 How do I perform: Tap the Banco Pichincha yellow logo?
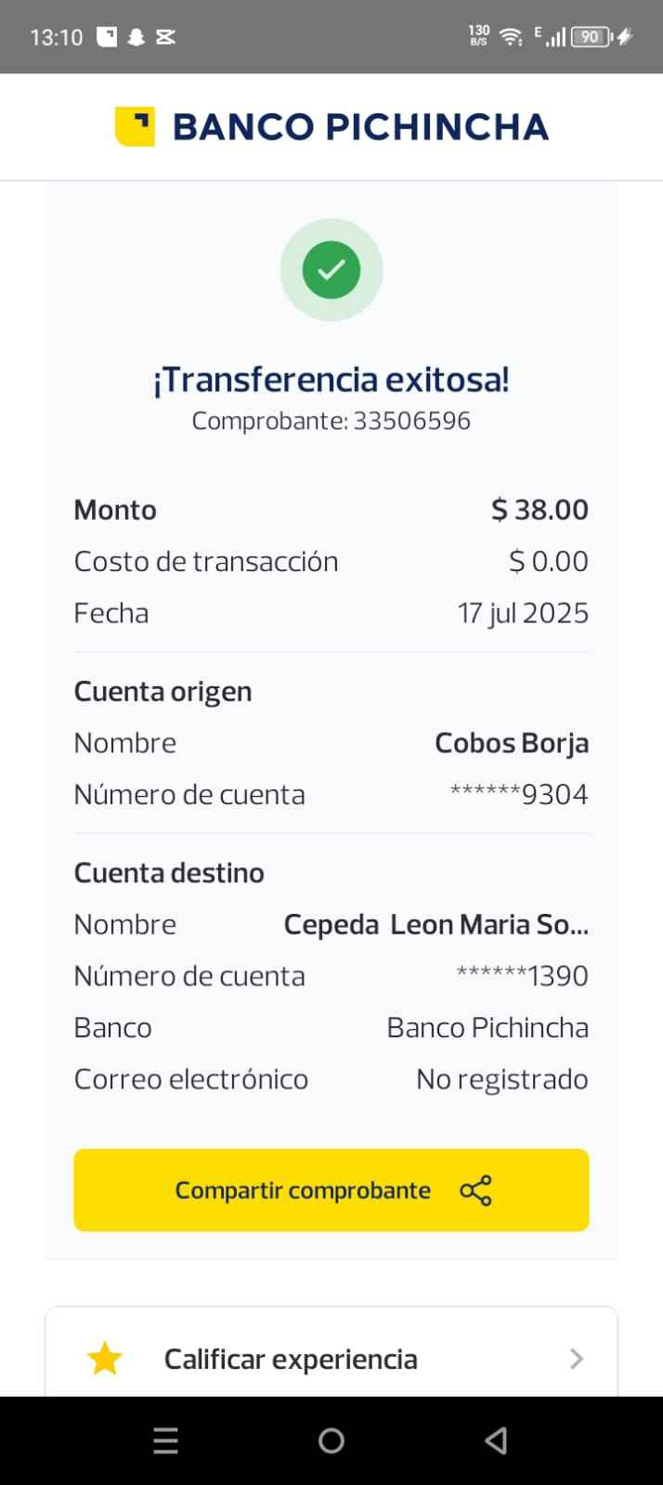[x=135, y=126]
